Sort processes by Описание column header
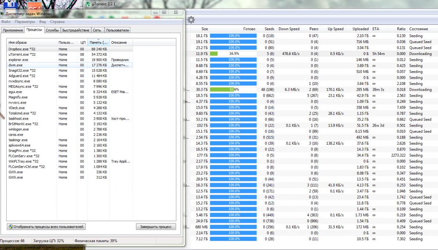This screenshot has height=250, width=438. (x=121, y=42)
